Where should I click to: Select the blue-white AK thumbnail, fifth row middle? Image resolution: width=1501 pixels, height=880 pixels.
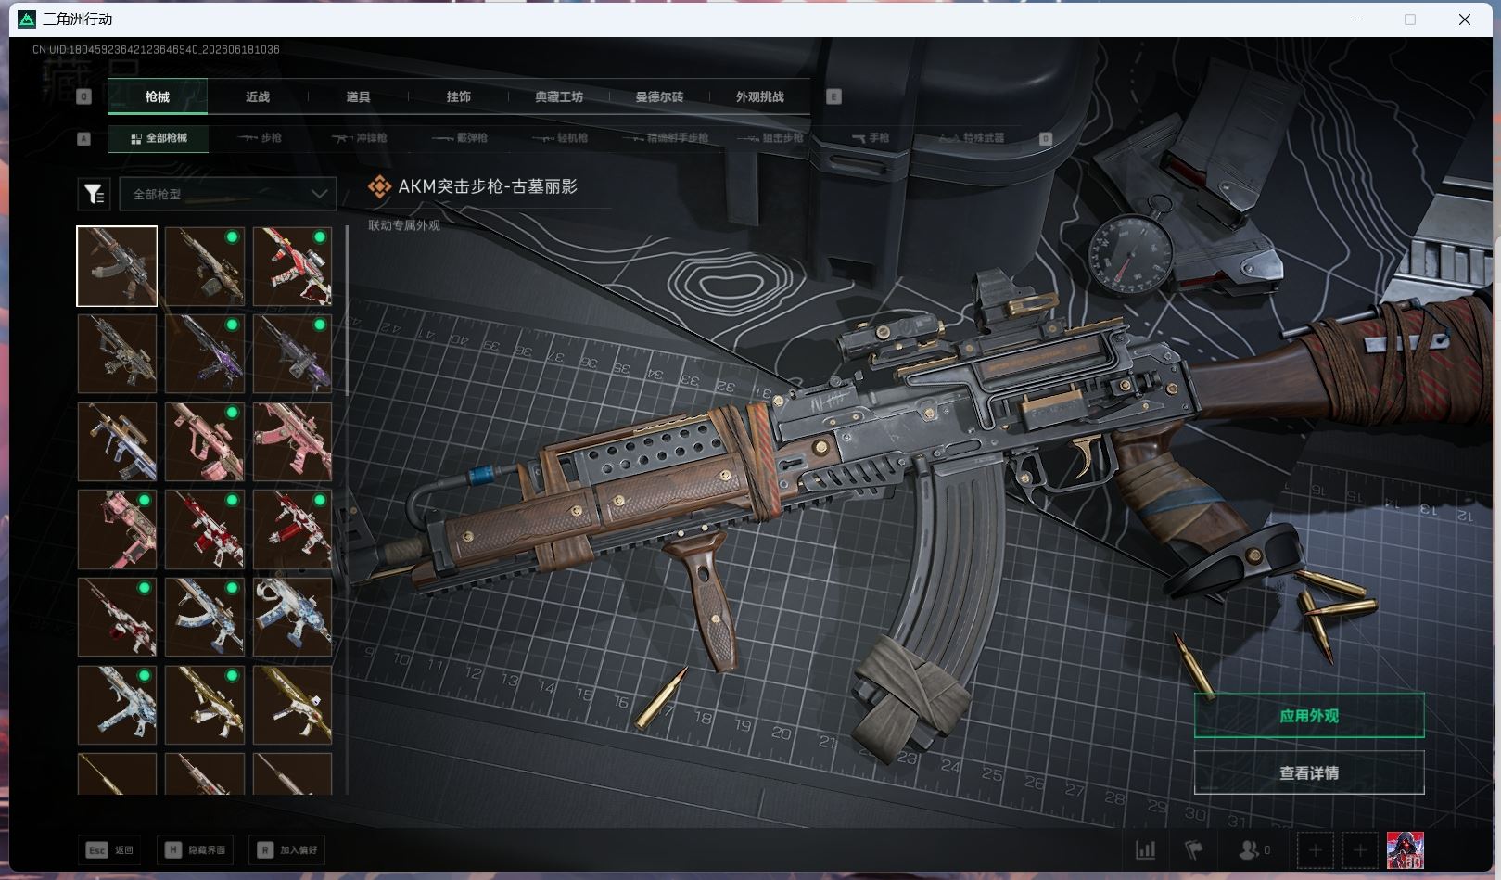coord(205,617)
